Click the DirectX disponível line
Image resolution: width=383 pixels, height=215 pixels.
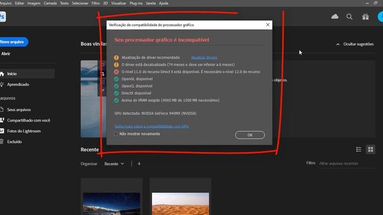point(136,93)
